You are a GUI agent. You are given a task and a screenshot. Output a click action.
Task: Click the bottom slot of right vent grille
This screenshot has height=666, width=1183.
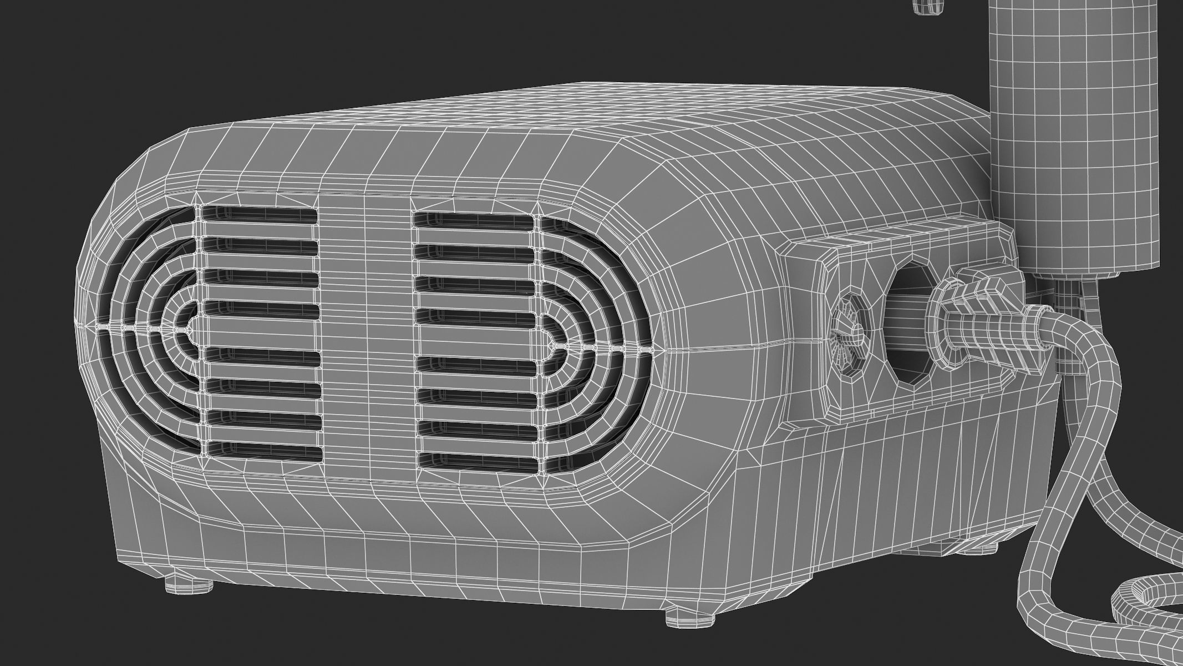pyautogui.click(x=477, y=462)
